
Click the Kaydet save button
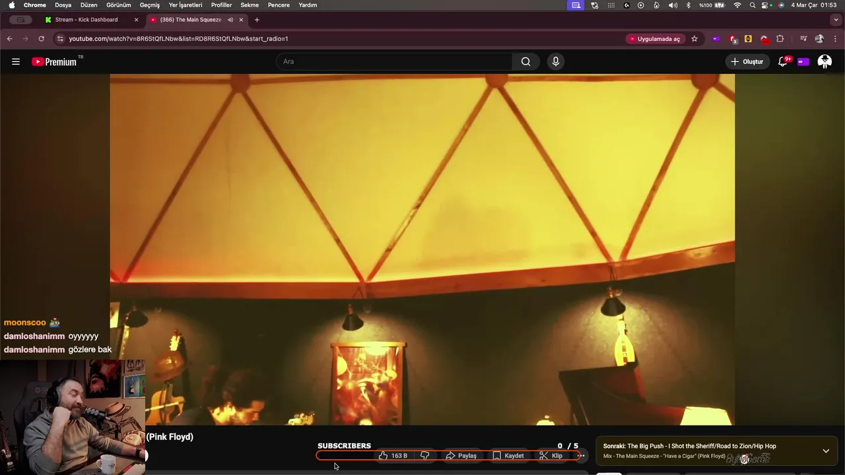(x=508, y=456)
